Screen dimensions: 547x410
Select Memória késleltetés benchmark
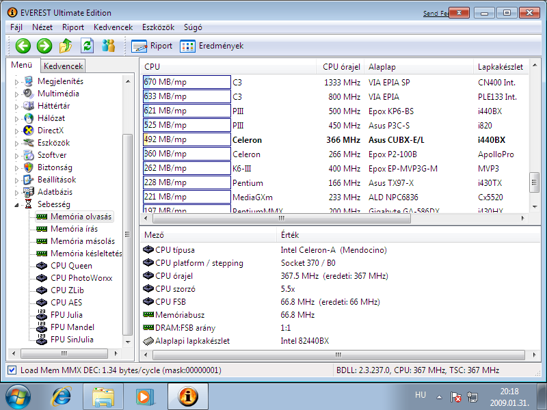point(86,253)
